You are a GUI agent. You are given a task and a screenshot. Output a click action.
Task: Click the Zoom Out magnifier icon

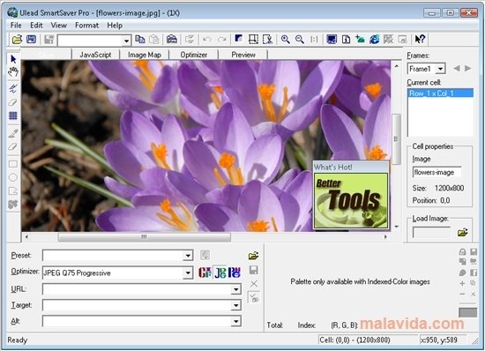(x=300, y=40)
